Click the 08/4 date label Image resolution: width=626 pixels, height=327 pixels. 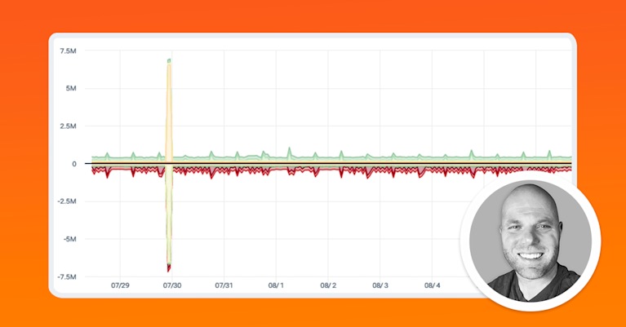pos(432,285)
